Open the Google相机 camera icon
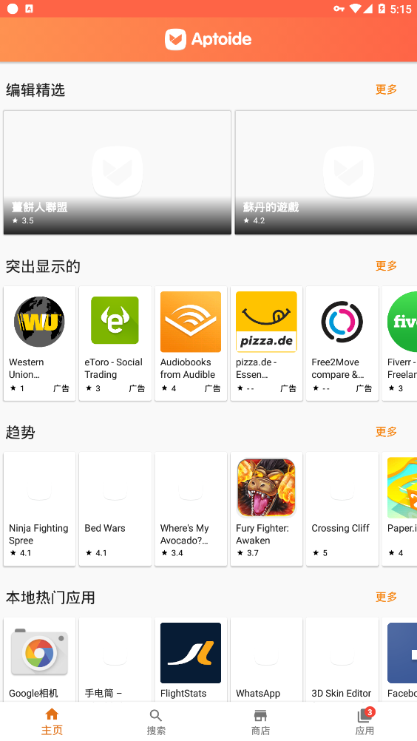 click(x=39, y=653)
